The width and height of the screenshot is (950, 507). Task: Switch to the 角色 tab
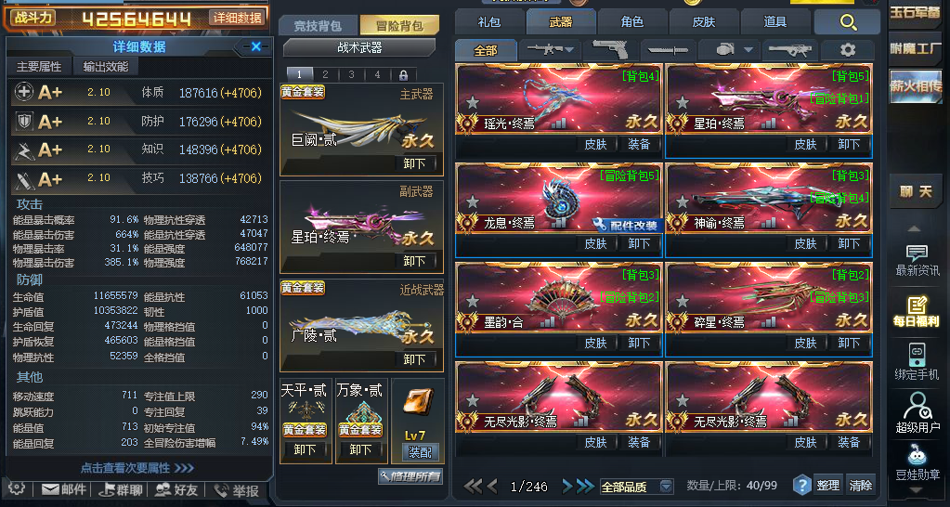[631, 22]
